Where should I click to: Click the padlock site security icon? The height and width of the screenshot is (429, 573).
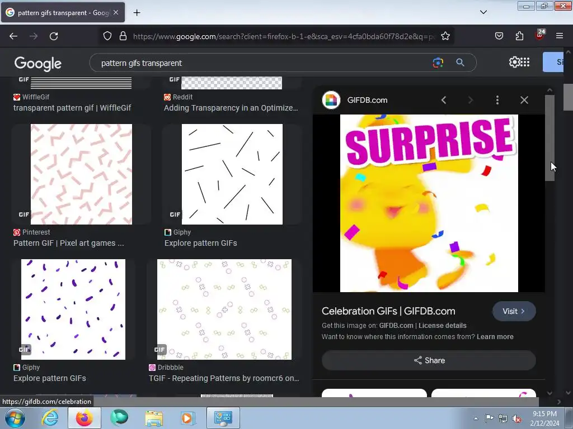(123, 36)
